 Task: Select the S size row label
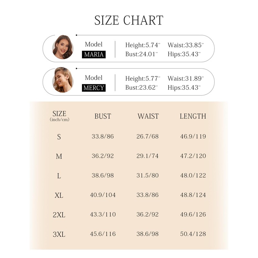click(x=59, y=137)
